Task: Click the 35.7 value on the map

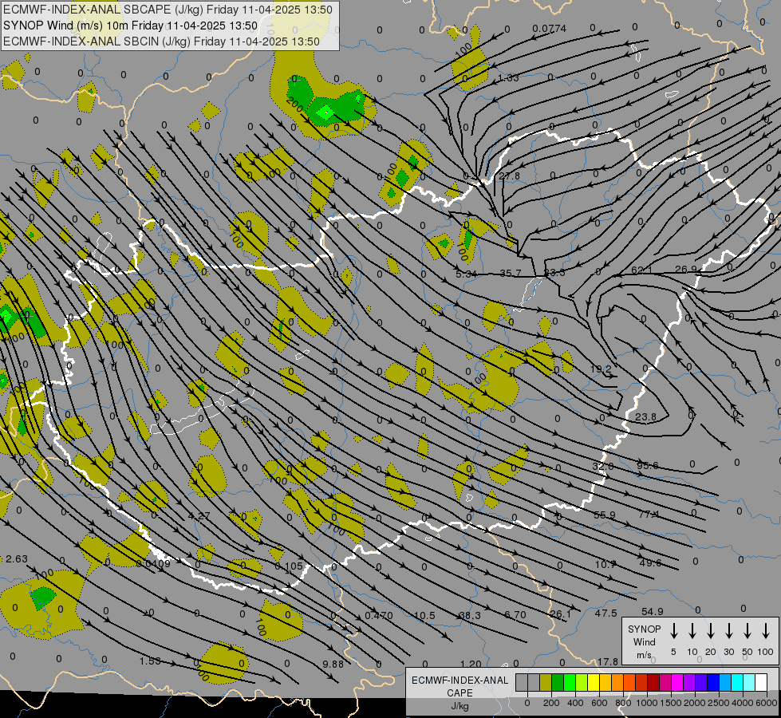Action: [x=510, y=273]
